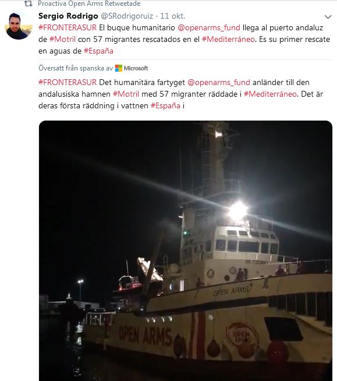Click #Motril hashtag in the Swedish translation
337x381 pixels.
[126, 94]
